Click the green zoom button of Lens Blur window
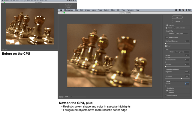This screenshot has width=192, height=113. point(64,13)
